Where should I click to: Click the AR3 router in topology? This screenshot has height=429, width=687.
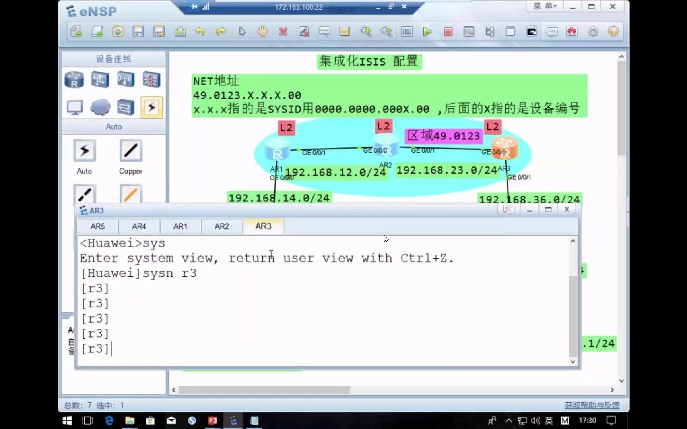pyautogui.click(x=504, y=149)
